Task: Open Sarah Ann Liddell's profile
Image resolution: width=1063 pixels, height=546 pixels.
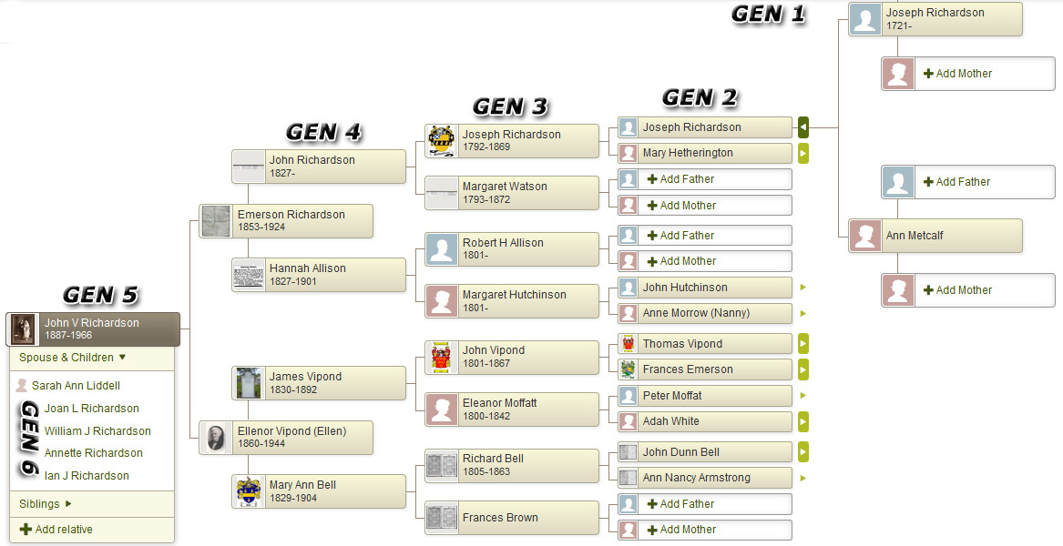Action: click(x=76, y=386)
